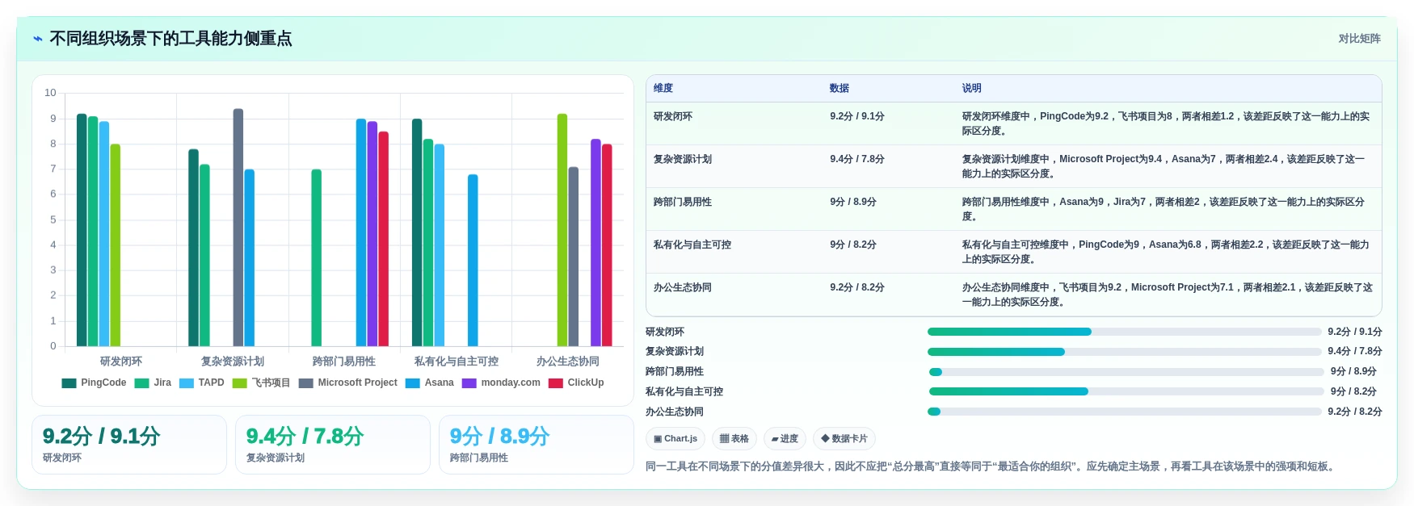Toggle PingCode legend swatch in chart

pos(69,383)
